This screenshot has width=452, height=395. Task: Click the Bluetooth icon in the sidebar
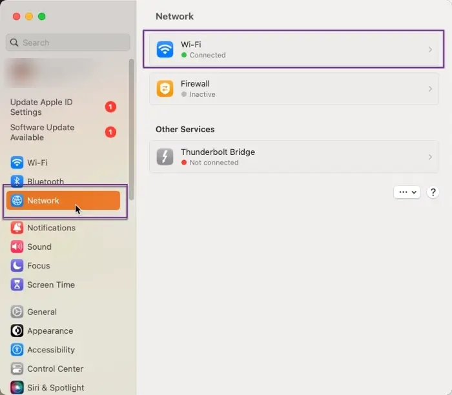17,181
